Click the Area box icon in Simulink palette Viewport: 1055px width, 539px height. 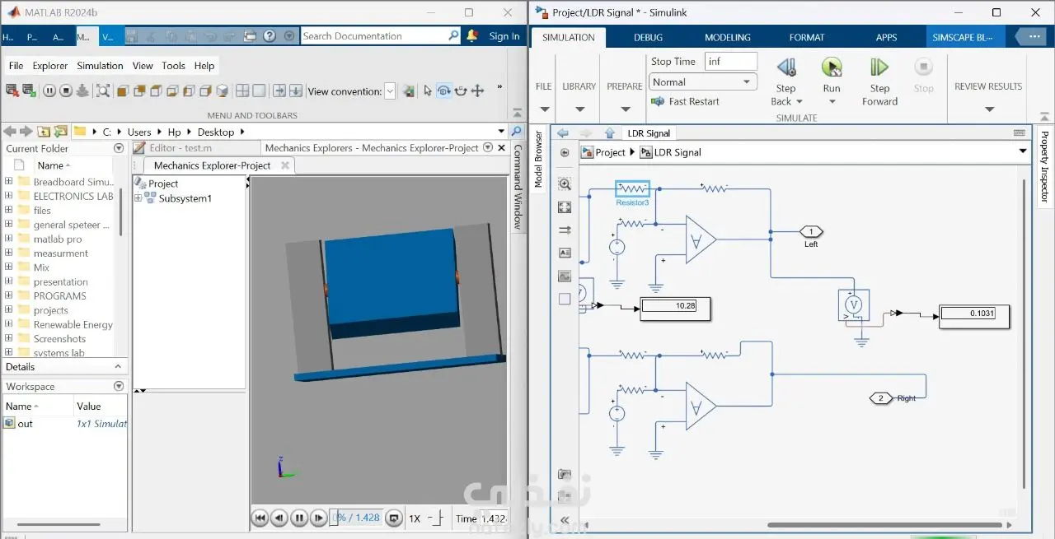coord(565,300)
